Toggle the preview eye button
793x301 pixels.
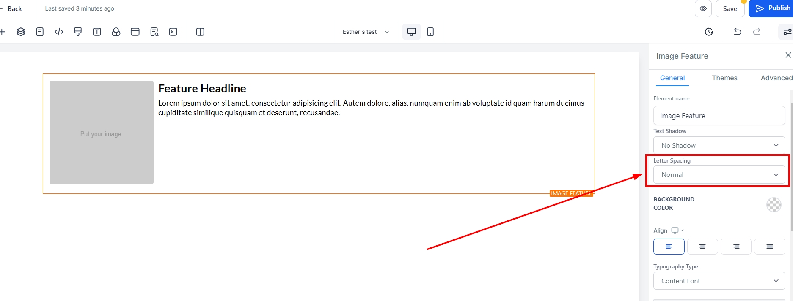tap(703, 8)
